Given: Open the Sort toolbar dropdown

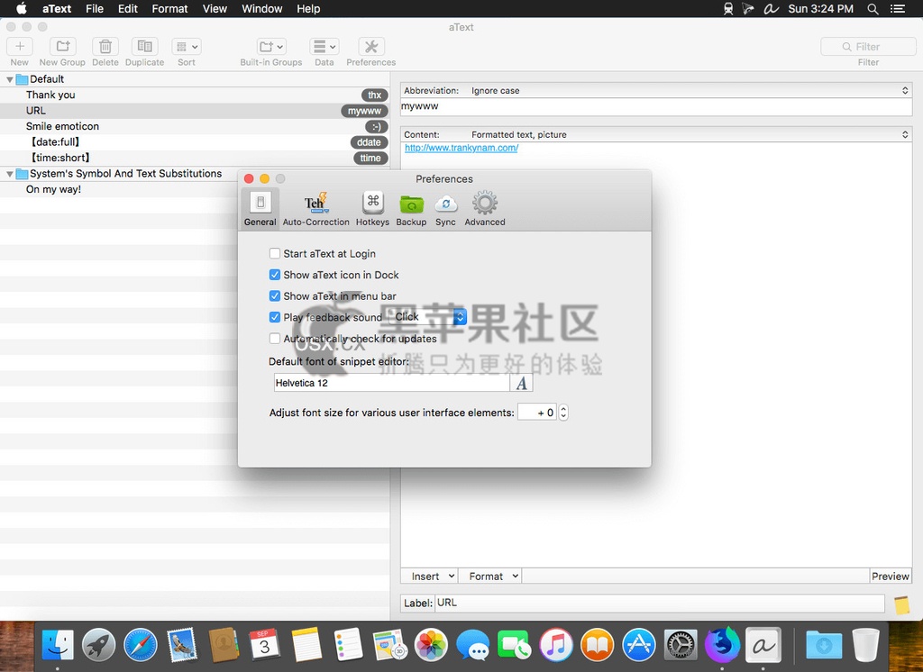Looking at the screenshot, I should (187, 47).
